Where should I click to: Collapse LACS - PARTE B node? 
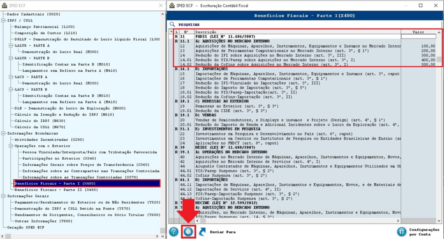pyautogui.click(x=11, y=90)
